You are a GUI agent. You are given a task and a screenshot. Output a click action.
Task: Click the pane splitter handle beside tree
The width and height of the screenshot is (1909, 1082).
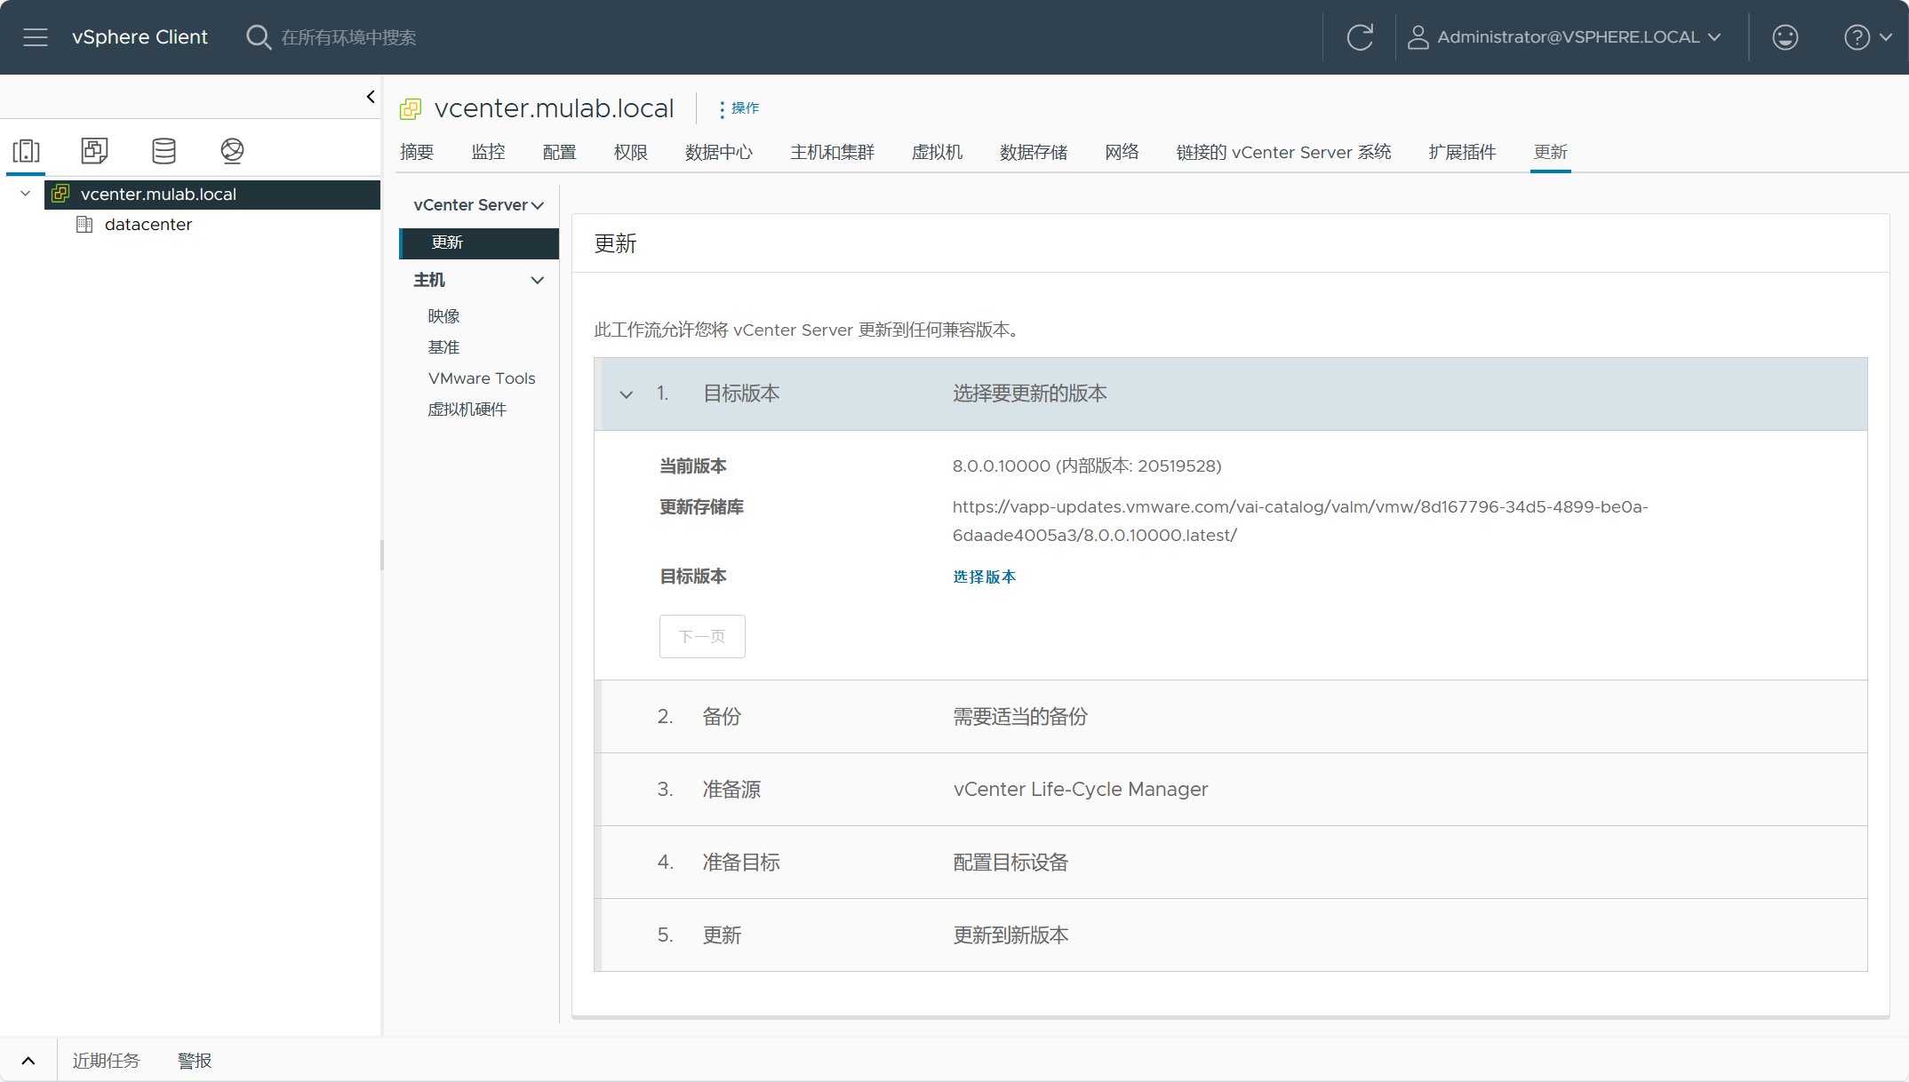pyautogui.click(x=382, y=555)
